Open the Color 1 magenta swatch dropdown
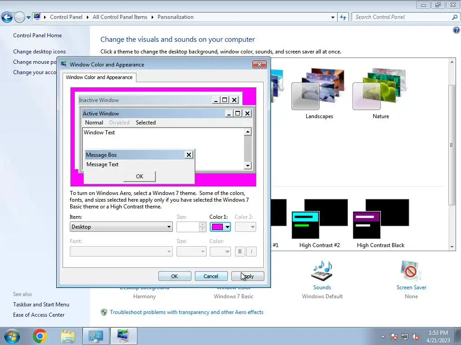Image resolution: width=461 pixels, height=345 pixels. pos(220,227)
